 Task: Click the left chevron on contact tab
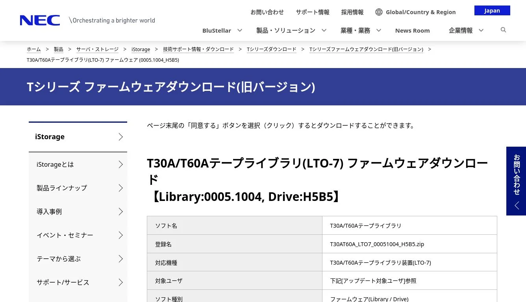[x=517, y=206]
